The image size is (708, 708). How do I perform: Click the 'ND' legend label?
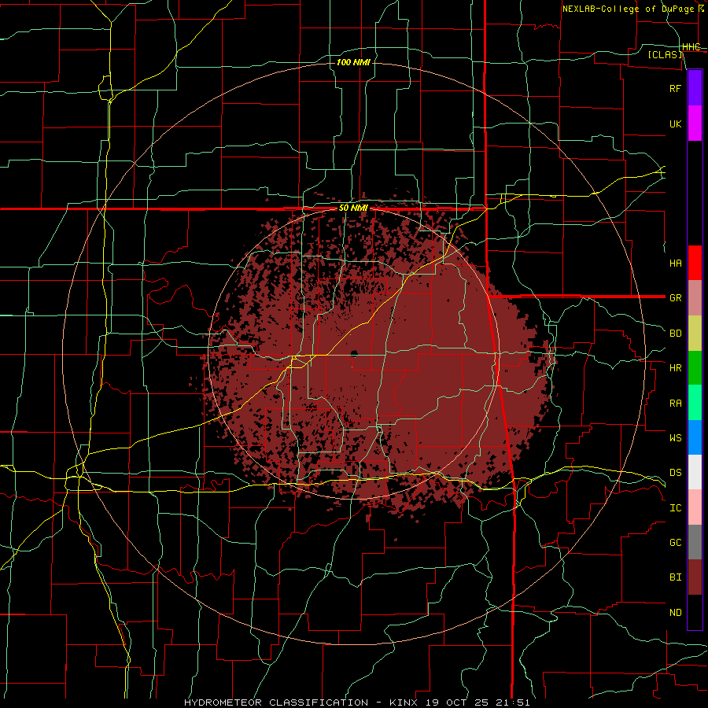tap(676, 613)
